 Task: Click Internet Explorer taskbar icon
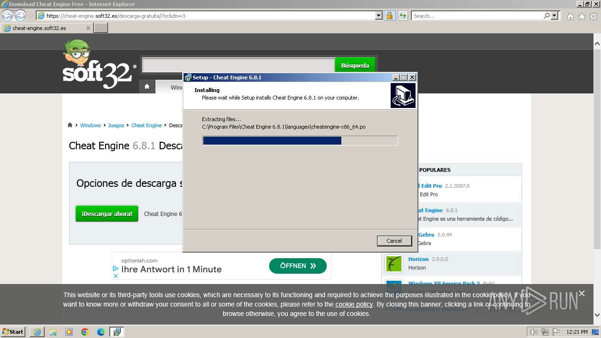(37, 332)
